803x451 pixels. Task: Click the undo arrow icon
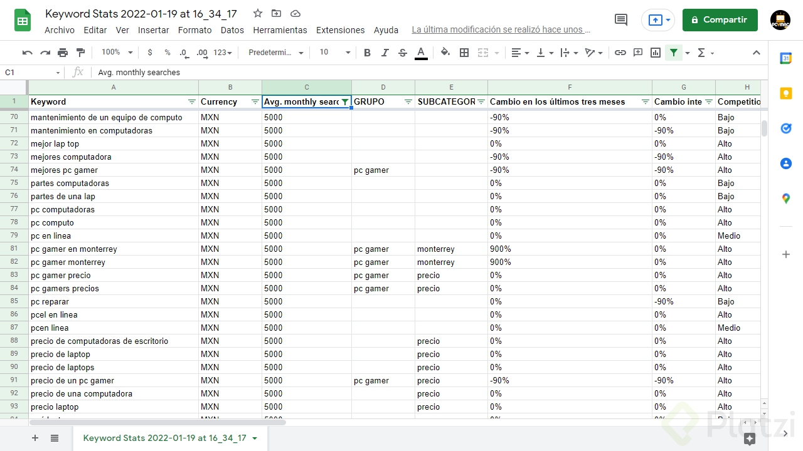click(27, 53)
